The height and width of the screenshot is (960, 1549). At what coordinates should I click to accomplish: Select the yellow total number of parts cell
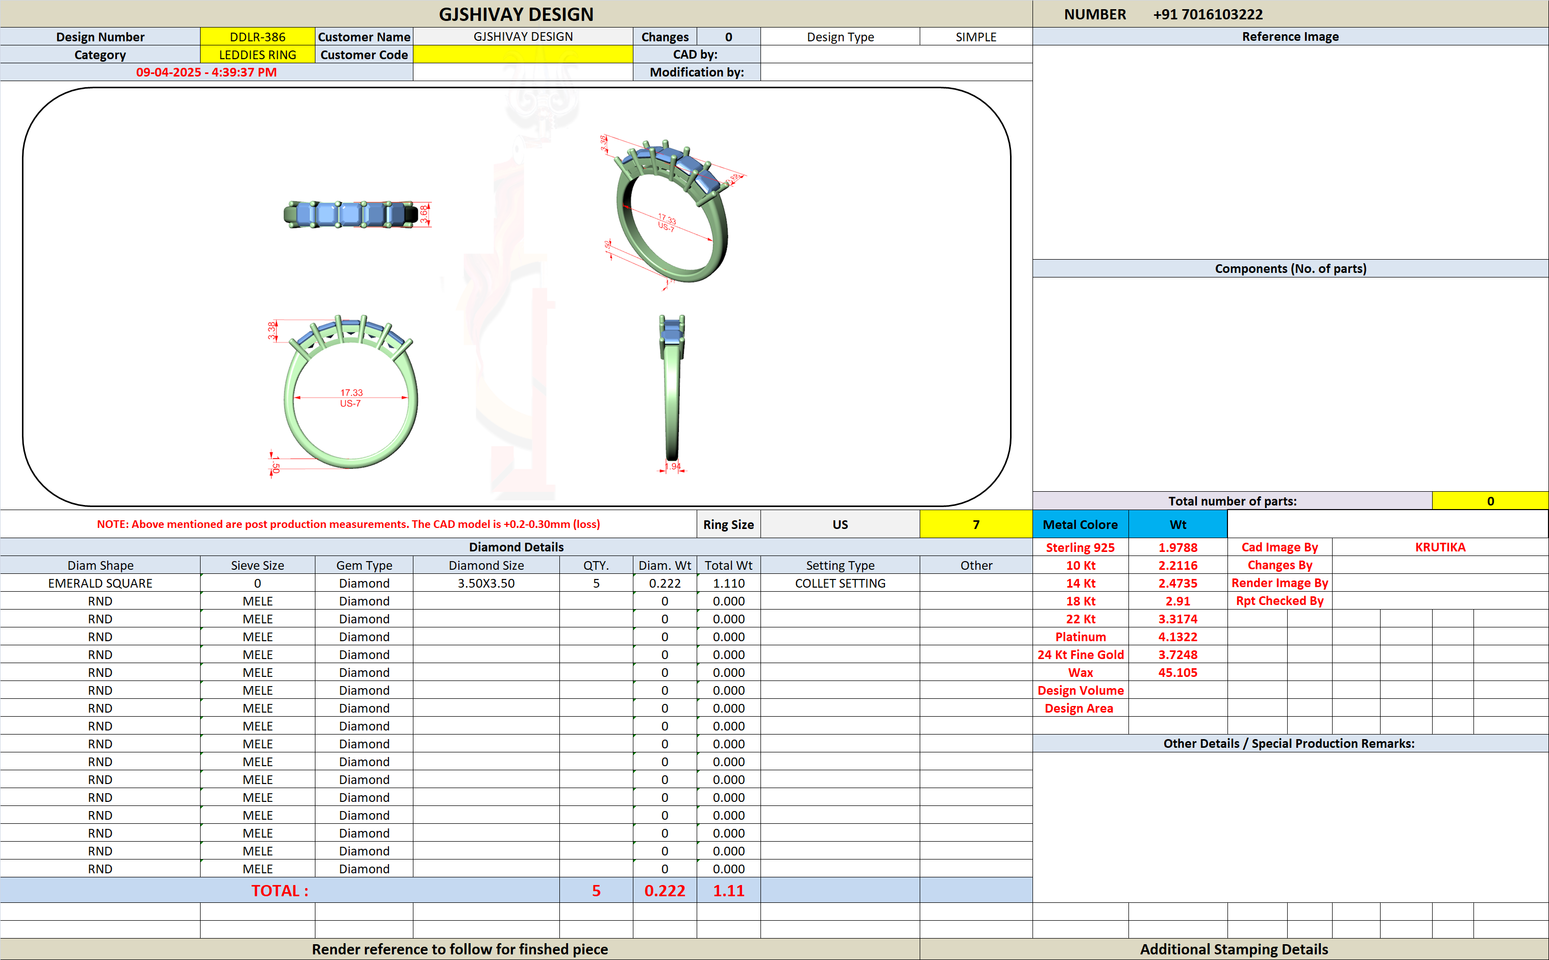click(x=1490, y=501)
